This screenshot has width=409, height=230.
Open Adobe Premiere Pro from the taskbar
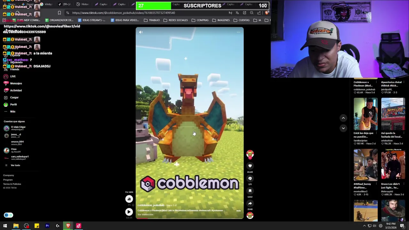pos(47,226)
